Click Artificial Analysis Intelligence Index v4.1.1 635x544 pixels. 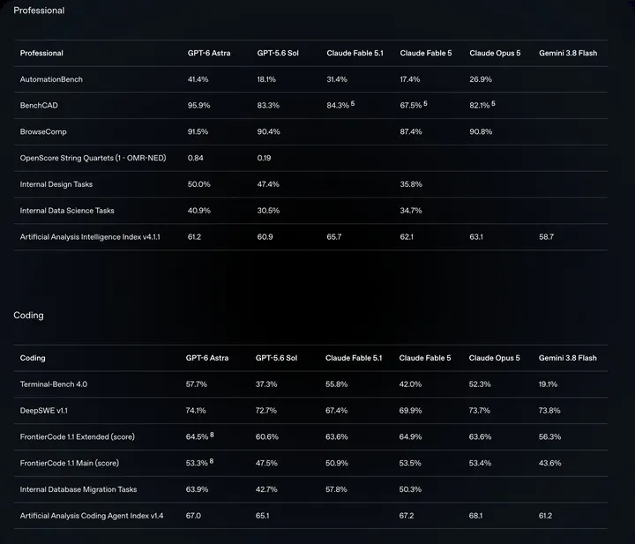(x=90, y=237)
